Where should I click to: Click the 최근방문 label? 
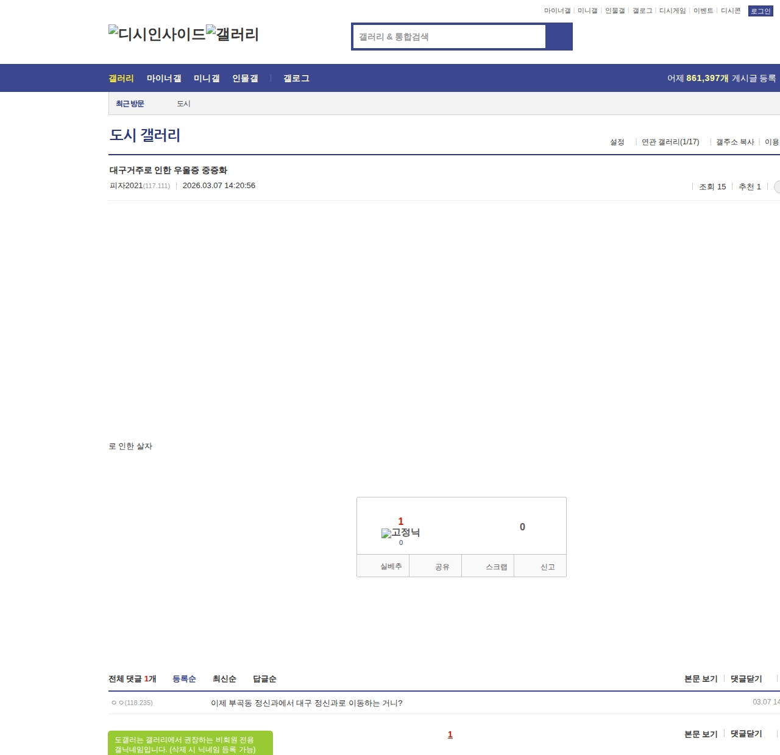pos(130,104)
